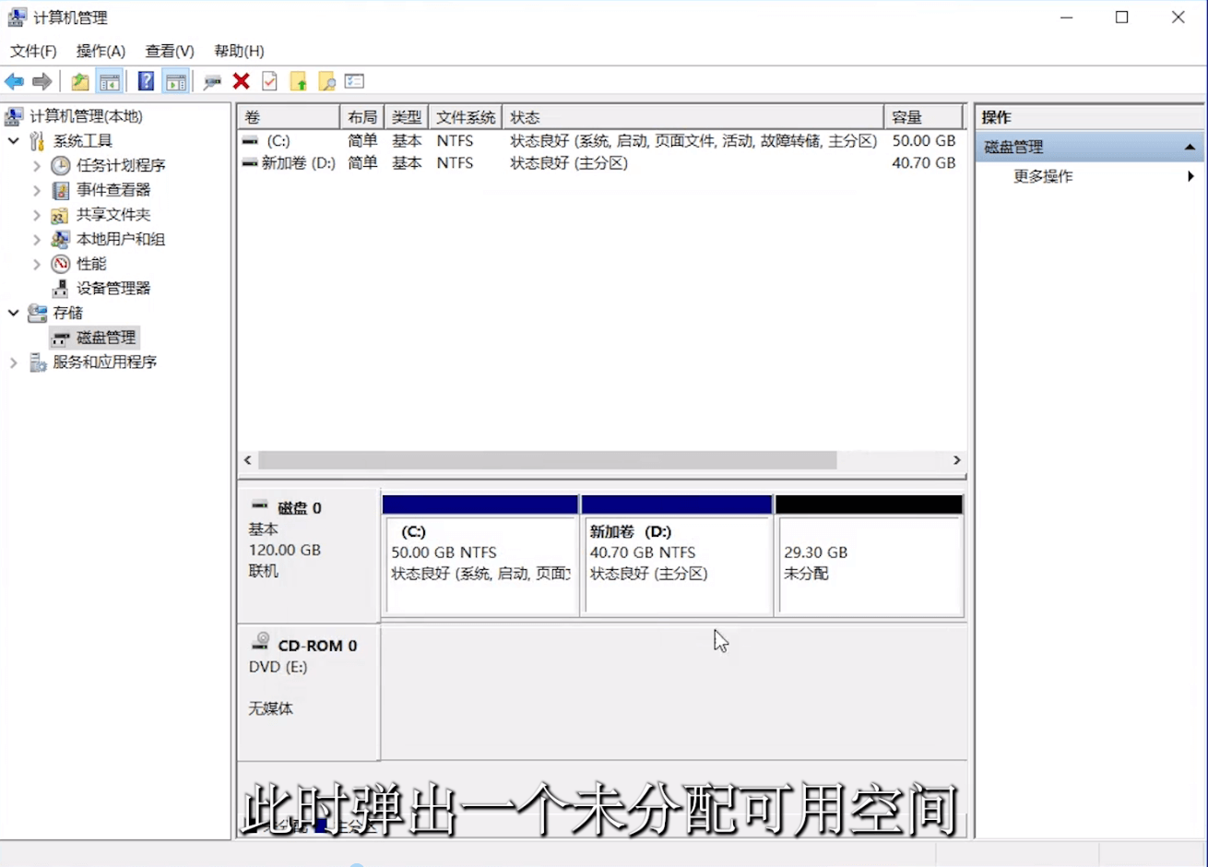Screen dimensions: 1208x867
Task: Click the checklist settings toolbar icon
Action: pyautogui.click(x=354, y=81)
